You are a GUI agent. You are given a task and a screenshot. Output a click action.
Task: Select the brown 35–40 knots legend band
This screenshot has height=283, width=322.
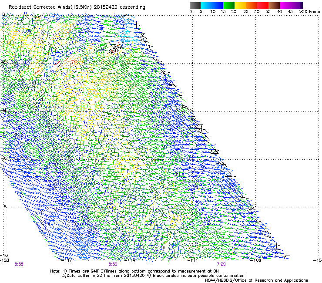point(274,5)
